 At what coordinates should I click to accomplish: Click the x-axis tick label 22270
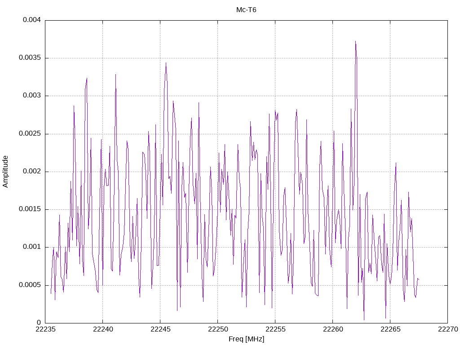[448, 329]
